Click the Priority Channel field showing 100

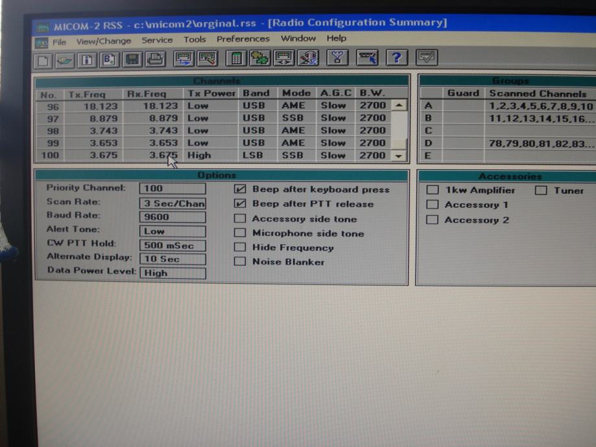(173, 189)
